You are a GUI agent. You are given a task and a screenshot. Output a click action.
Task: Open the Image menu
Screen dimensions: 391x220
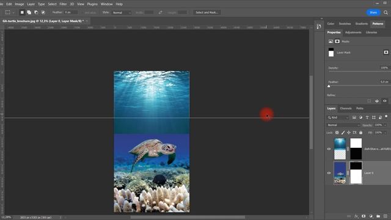tap(20, 4)
